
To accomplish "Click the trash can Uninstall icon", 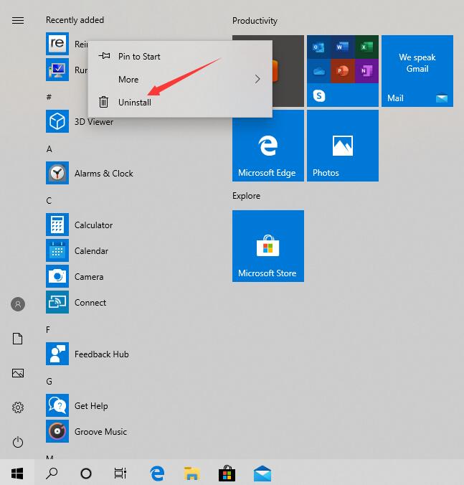I will point(103,102).
